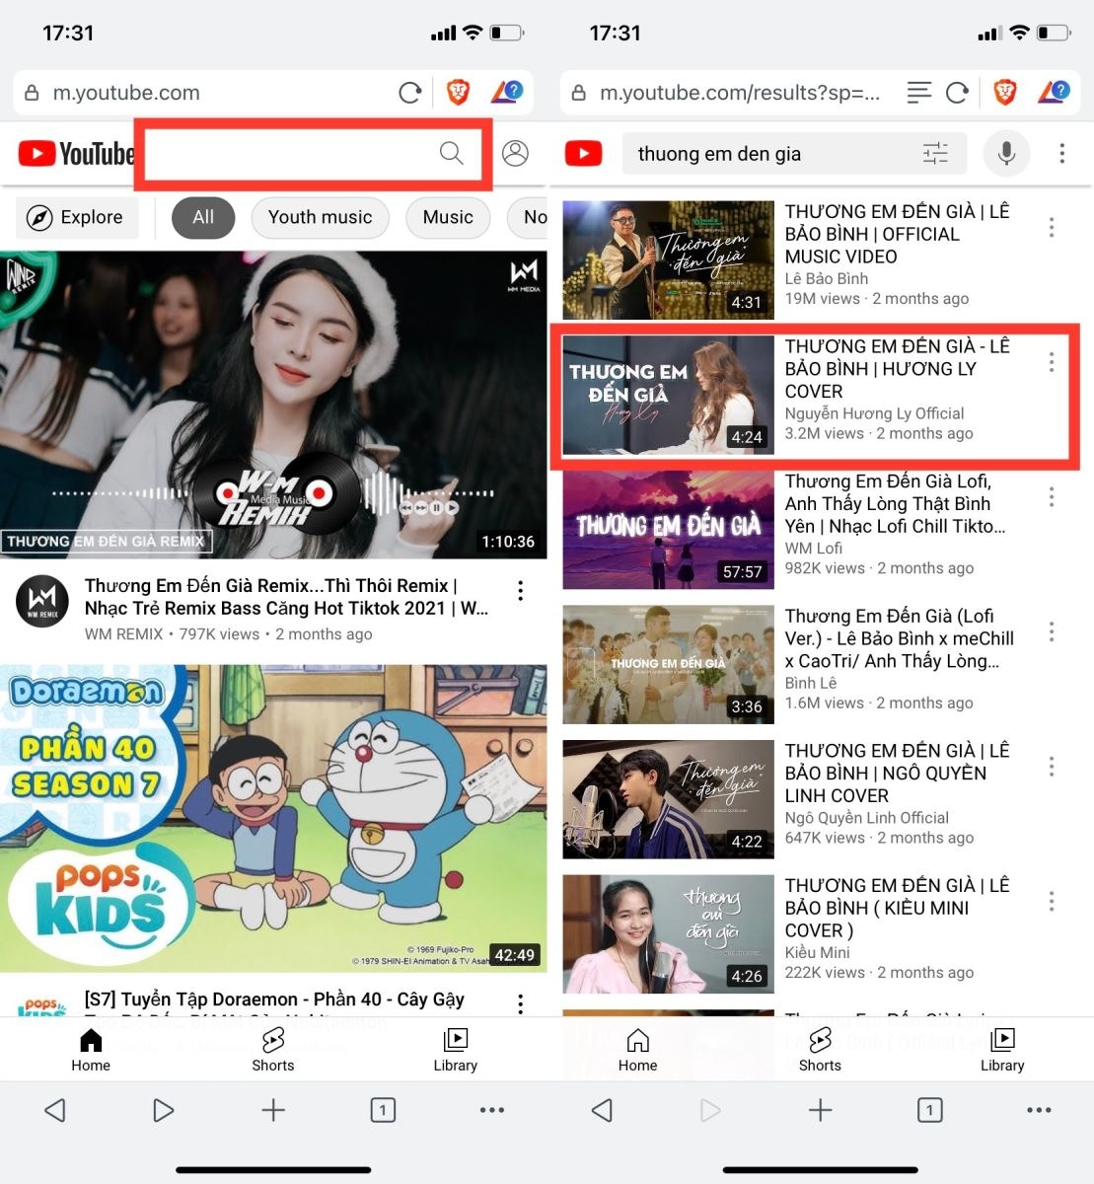Tap the voice search microphone icon
The width and height of the screenshot is (1094, 1184).
click(1005, 153)
